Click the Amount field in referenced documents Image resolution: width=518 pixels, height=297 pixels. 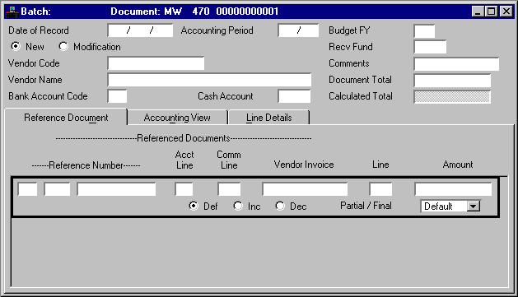pos(453,189)
